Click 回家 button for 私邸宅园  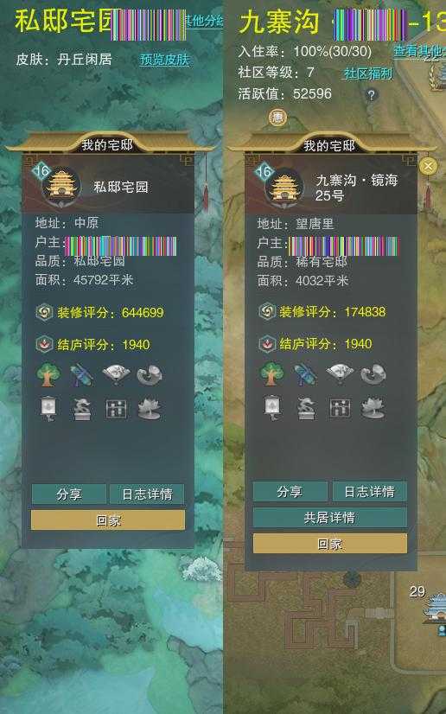pos(108,520)
